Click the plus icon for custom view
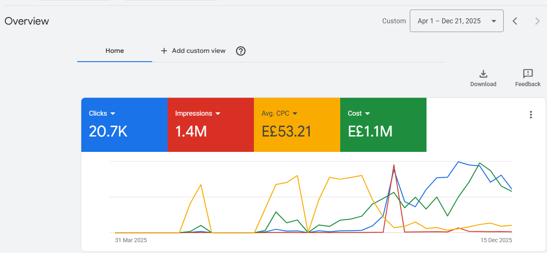Screen dimensions: 547x253 (164, 51)
